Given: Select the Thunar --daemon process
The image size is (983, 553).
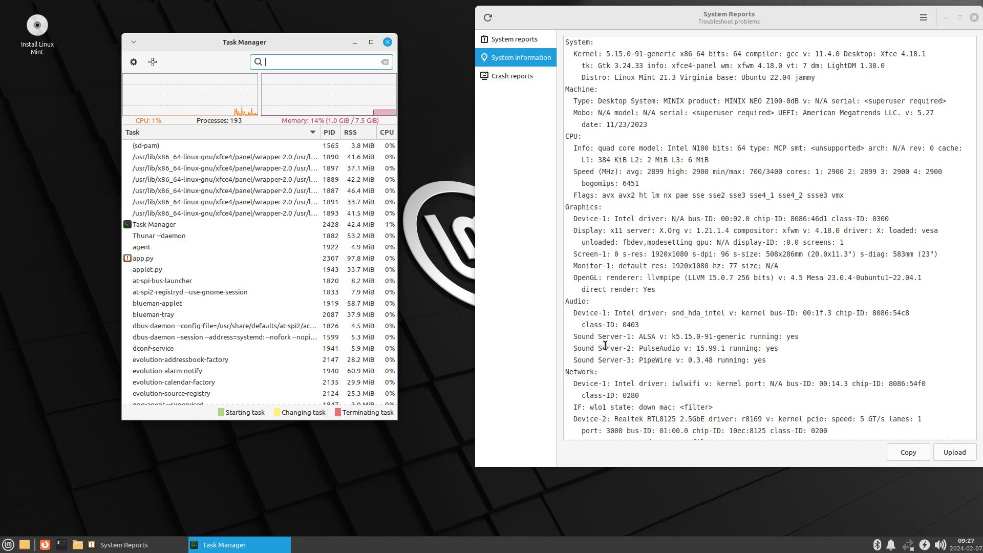Looking at the screenshot, I should coord(260,236).
